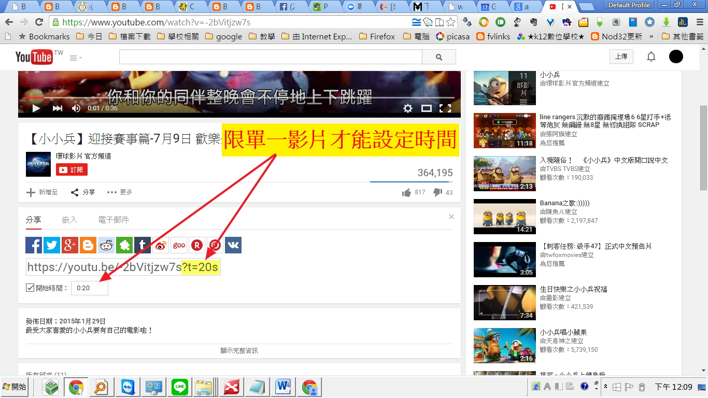This screenshot has width=708, height=398.
Task: Select the 電子郵件 (email) tab
Action: click(114, 220)
